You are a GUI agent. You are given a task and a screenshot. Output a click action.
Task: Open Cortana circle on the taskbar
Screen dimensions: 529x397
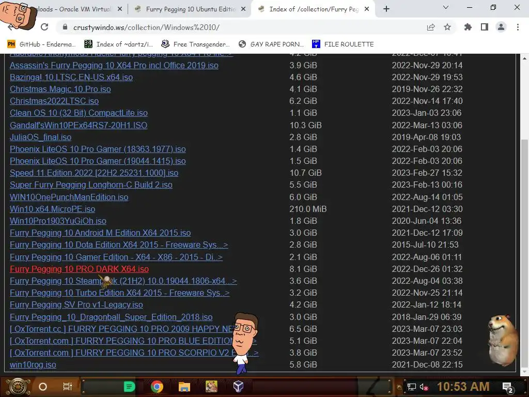(x=43, y=387)
